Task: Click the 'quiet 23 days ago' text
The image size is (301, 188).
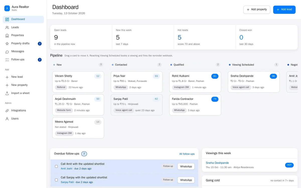Action: (x=145, y=110)
